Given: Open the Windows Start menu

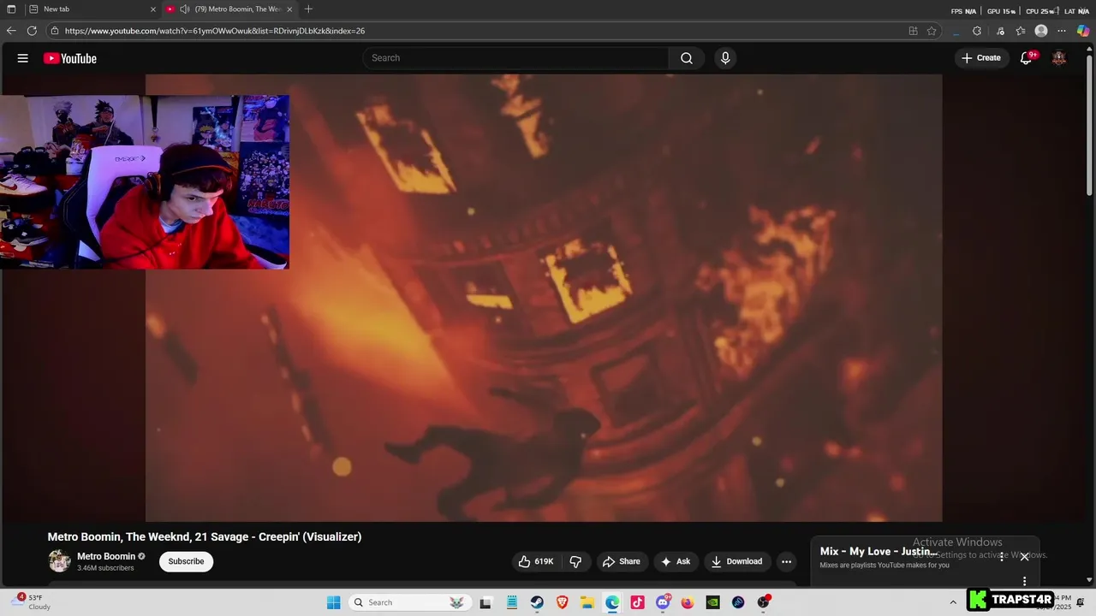Looking at the screenshot, I should [334, 602].
